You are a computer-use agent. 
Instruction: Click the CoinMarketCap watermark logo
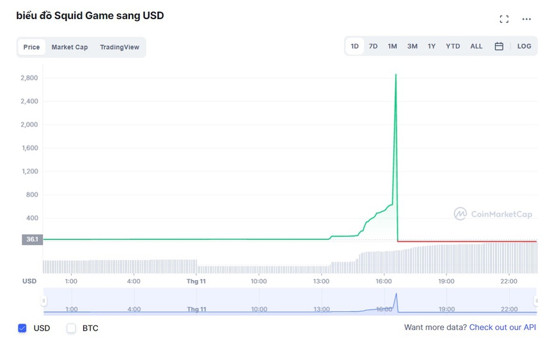[x=492, y=214]
